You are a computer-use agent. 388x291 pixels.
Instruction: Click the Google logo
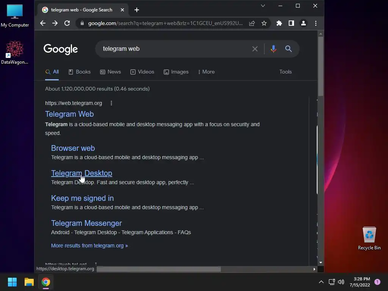coord(61,49)
